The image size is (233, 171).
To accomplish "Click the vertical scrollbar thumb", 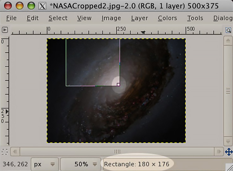I will click(x=228, y=91).
